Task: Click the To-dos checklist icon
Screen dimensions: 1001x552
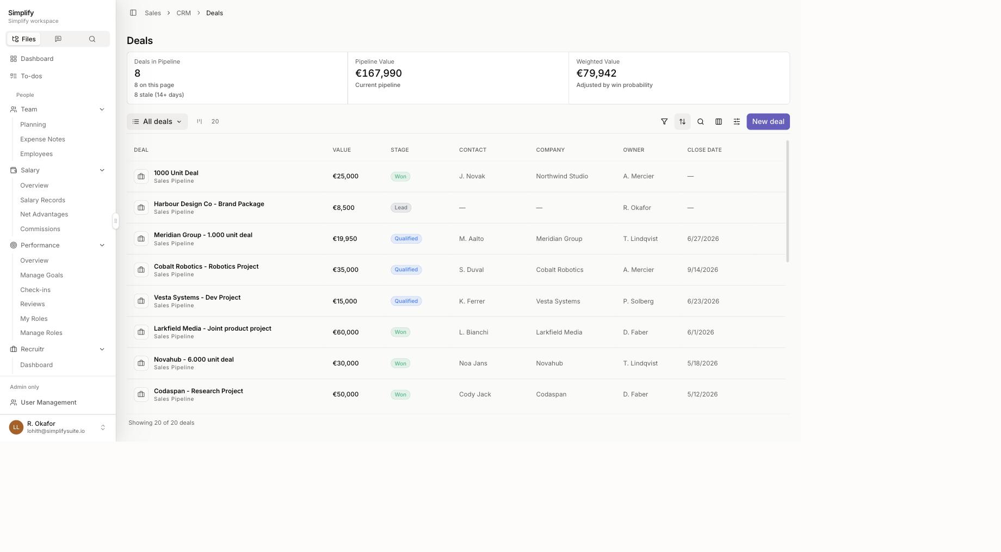Action: coord(14,76)
